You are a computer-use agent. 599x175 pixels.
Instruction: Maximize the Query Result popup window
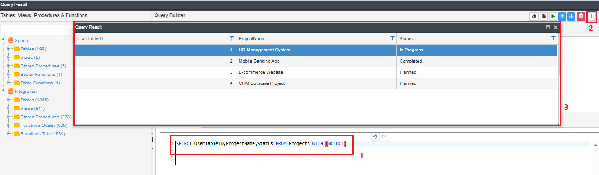tap(548, 27)
